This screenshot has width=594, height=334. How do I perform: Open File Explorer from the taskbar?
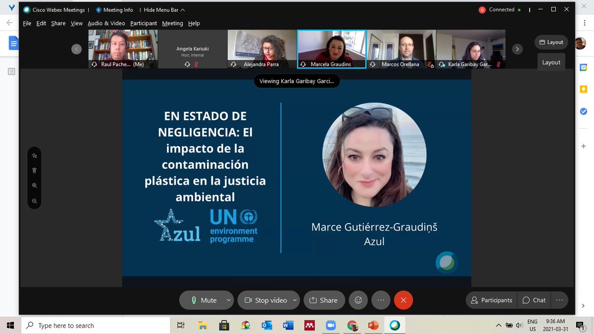(x=202, y=325)
